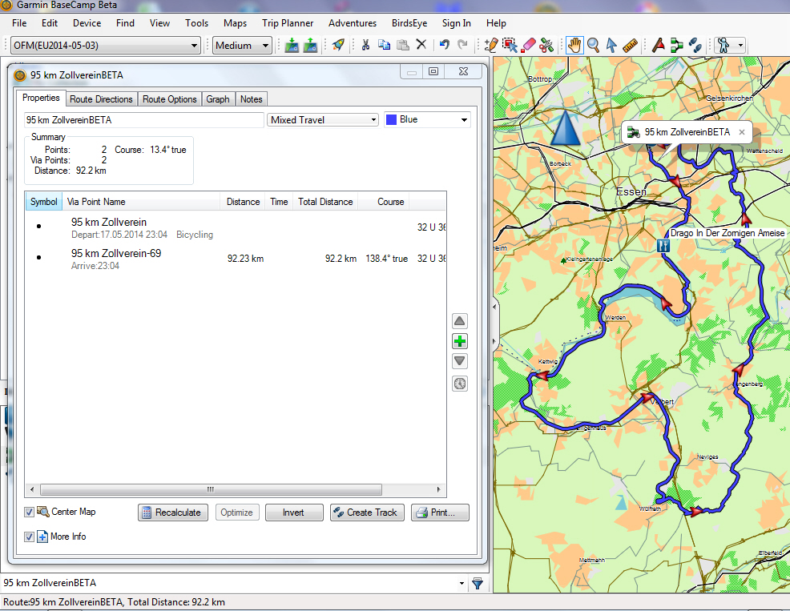Open the Blue route color selector
The image size is (790, 611).
tap(426, 120)
